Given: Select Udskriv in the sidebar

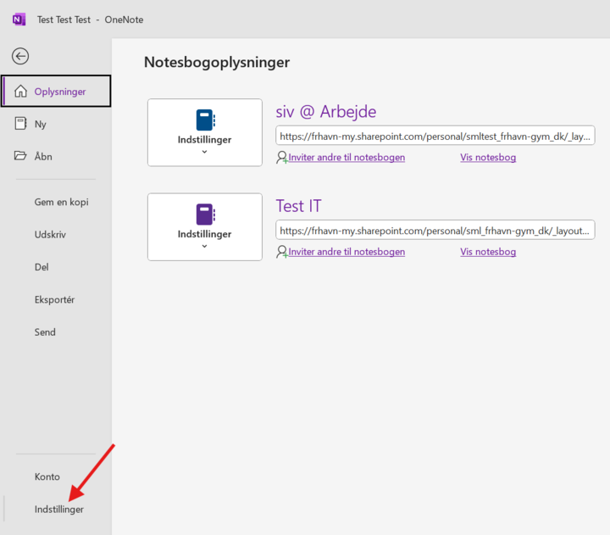Looking at the screenshot, I should pyautogui.click(x=50, y=234).
